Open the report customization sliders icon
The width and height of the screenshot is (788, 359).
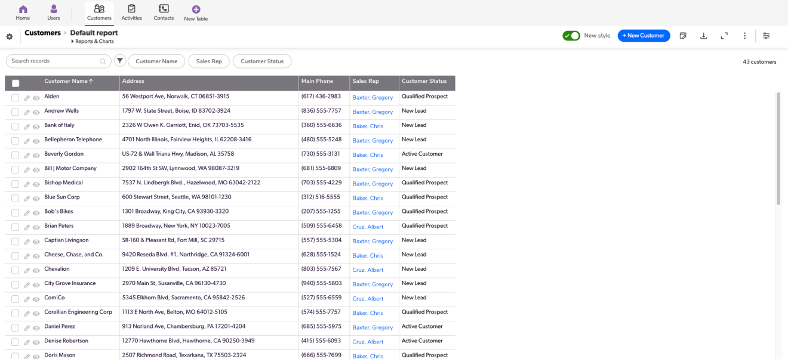[x=766, y=36]
